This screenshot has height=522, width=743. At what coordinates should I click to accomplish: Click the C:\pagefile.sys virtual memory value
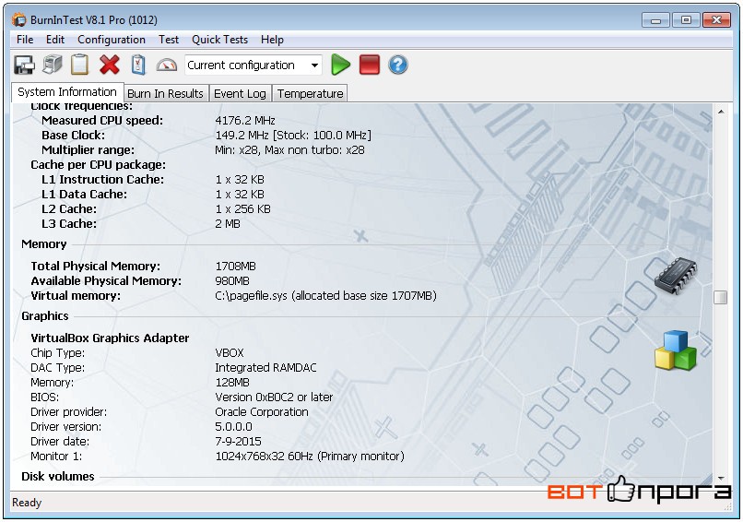(325, 295)
